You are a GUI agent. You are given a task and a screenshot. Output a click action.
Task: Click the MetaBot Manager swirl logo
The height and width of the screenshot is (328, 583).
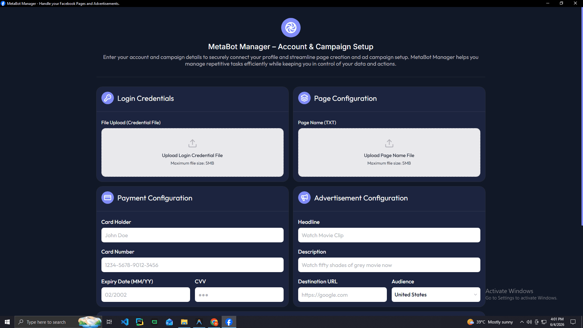click(291, 28)
